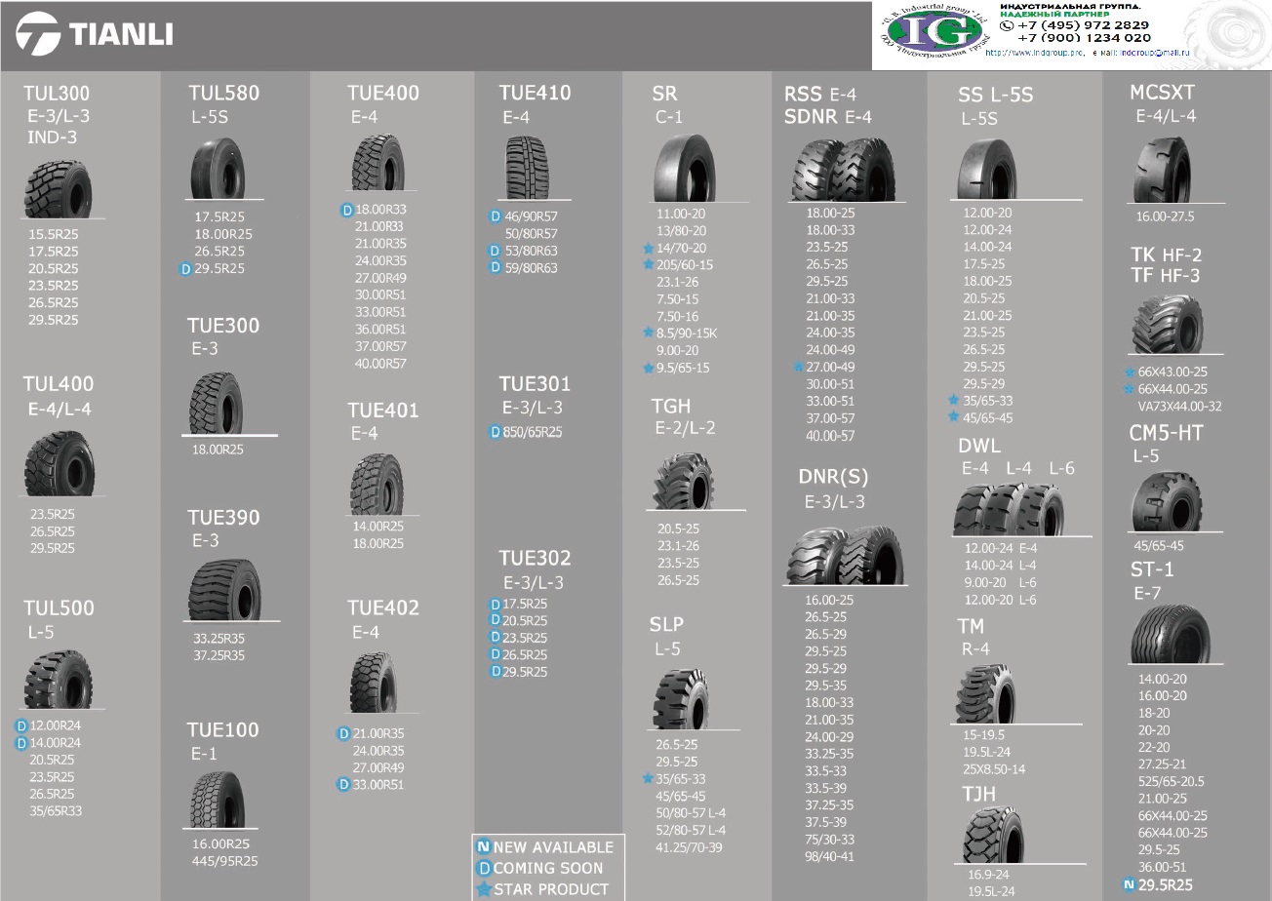Screen dimensions: 1272x901
Task: Click the Tianli logo in the header
Action: (95, 35)
